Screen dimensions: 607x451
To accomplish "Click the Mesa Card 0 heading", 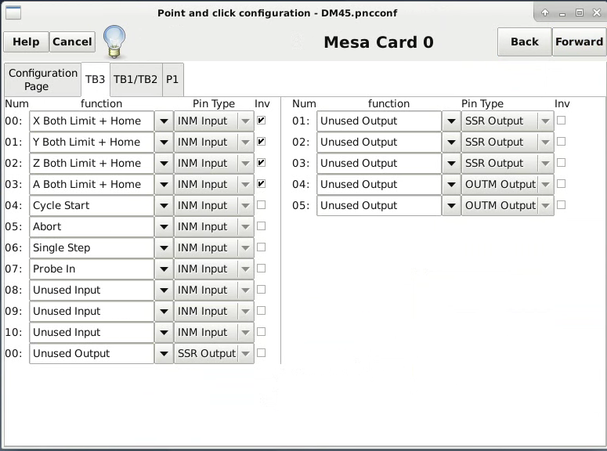I will 378,42.
